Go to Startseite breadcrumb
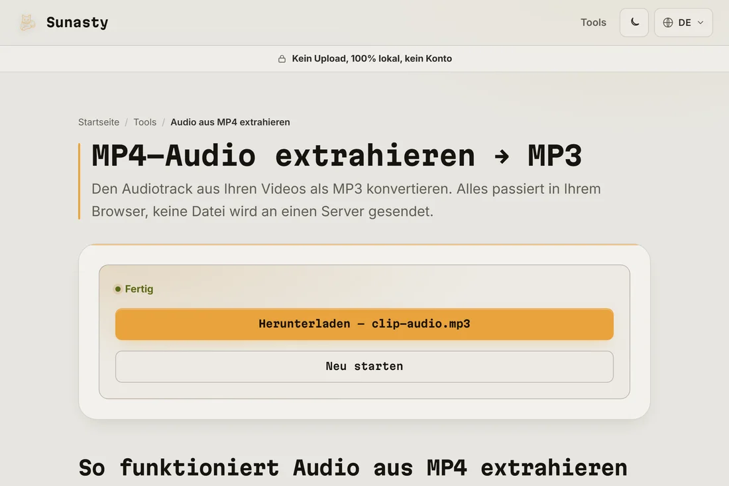 click(99, 122)
